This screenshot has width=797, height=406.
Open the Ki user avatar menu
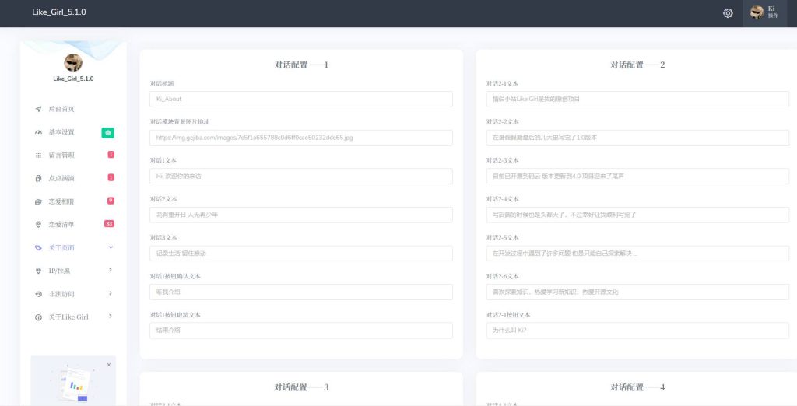[765, 12]
